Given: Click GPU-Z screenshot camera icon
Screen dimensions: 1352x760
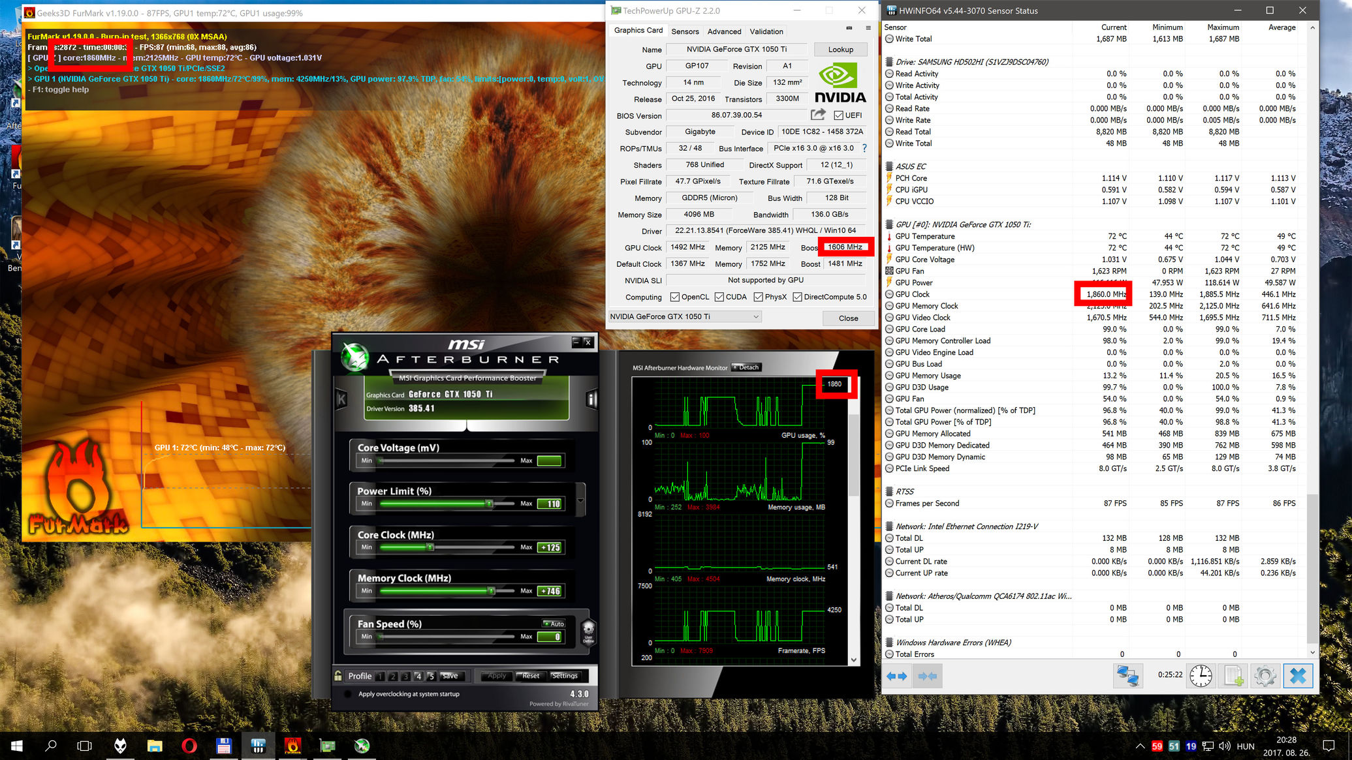Looking at the screenshot, I should click(x=849, y=28).
